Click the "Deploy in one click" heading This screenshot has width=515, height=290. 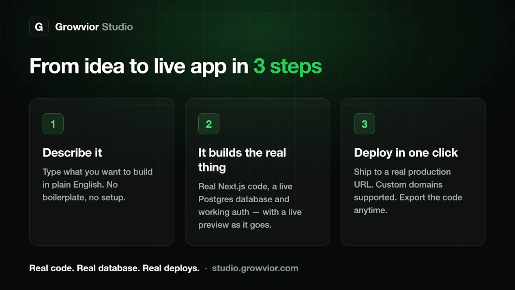(406, 153)
